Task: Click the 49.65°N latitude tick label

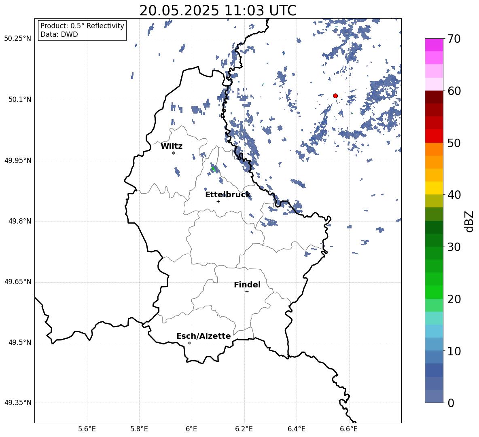Action: pos(18,282)
